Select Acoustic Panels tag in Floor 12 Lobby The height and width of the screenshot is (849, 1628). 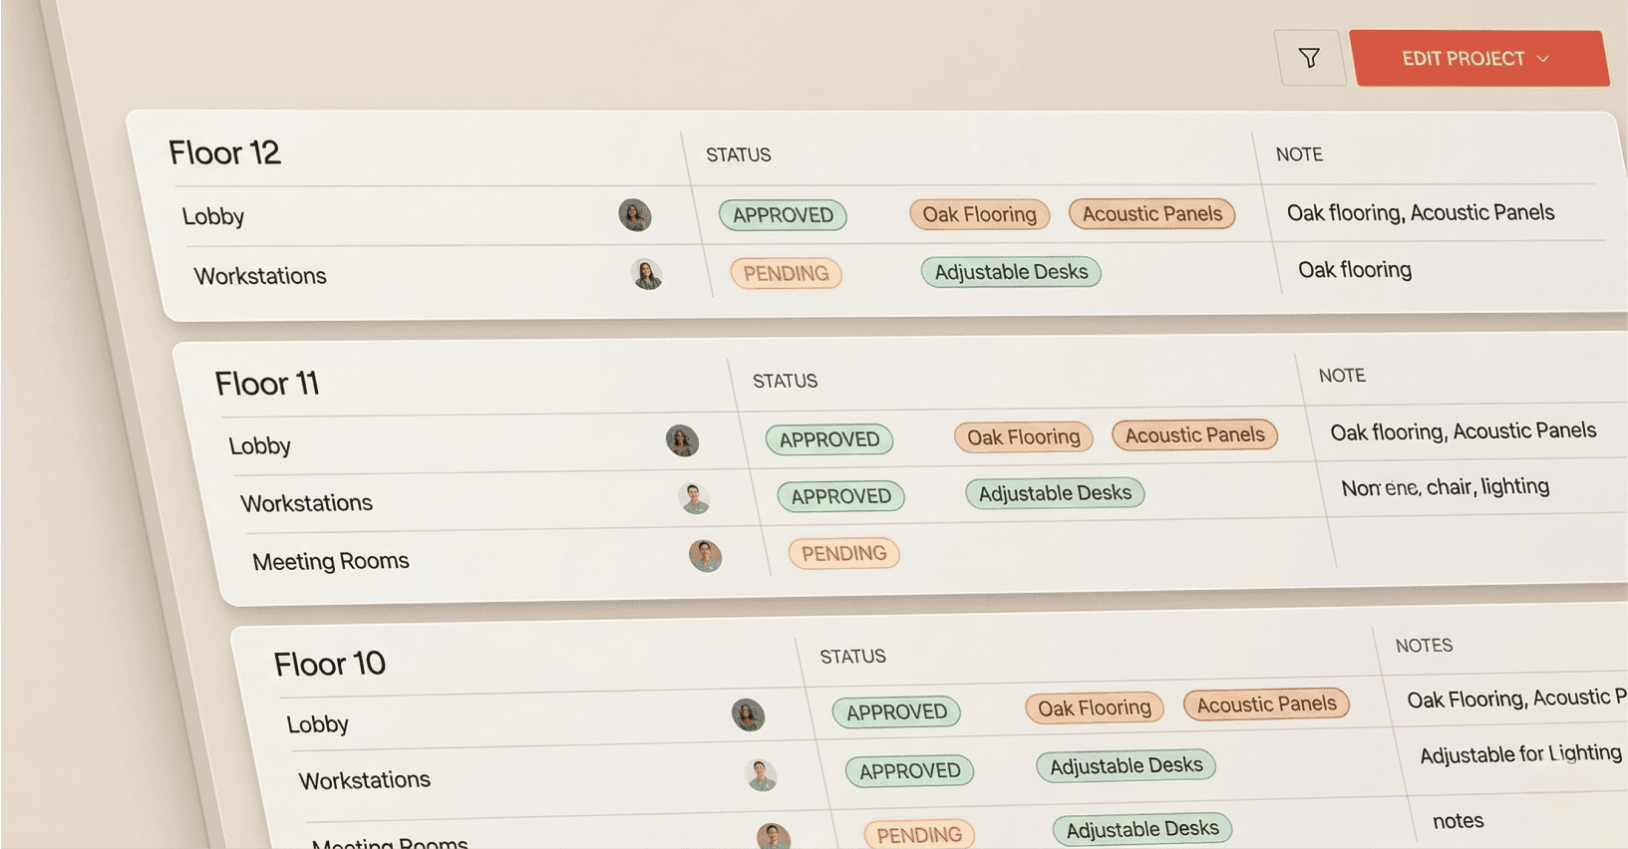[1152, 213]
